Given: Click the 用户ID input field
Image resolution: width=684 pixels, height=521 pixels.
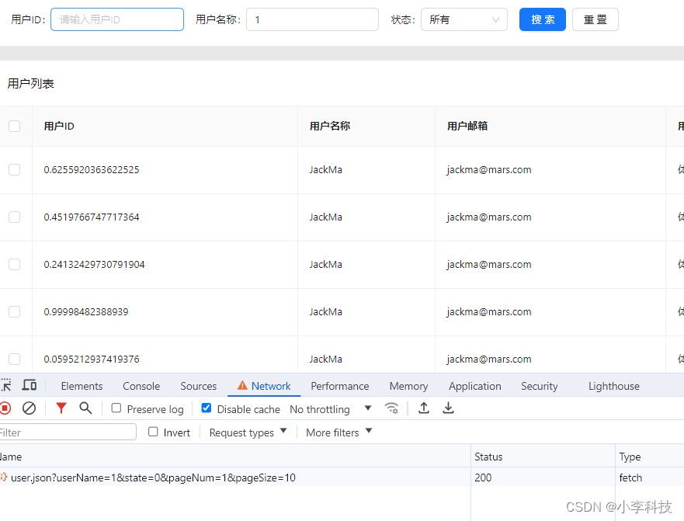Looking at the screenshot, I should pos(117,19).
